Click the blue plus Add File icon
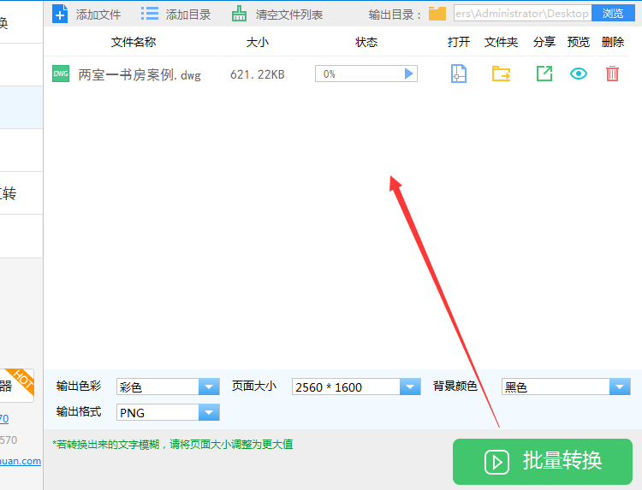The width and height of the screenshot is (642, 490). tap(60, 14)
